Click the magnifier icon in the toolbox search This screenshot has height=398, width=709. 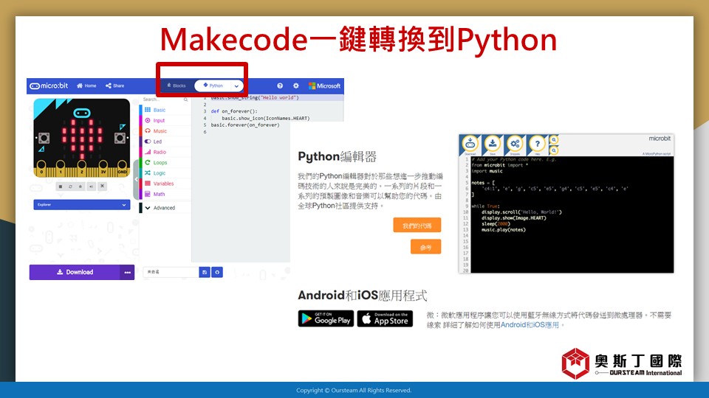[x=186, y=99]
